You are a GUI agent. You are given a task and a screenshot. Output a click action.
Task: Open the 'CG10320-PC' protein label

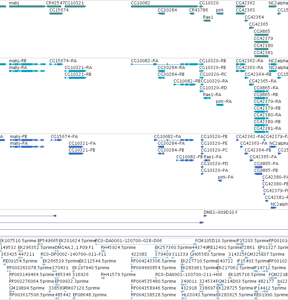[214, 150]
